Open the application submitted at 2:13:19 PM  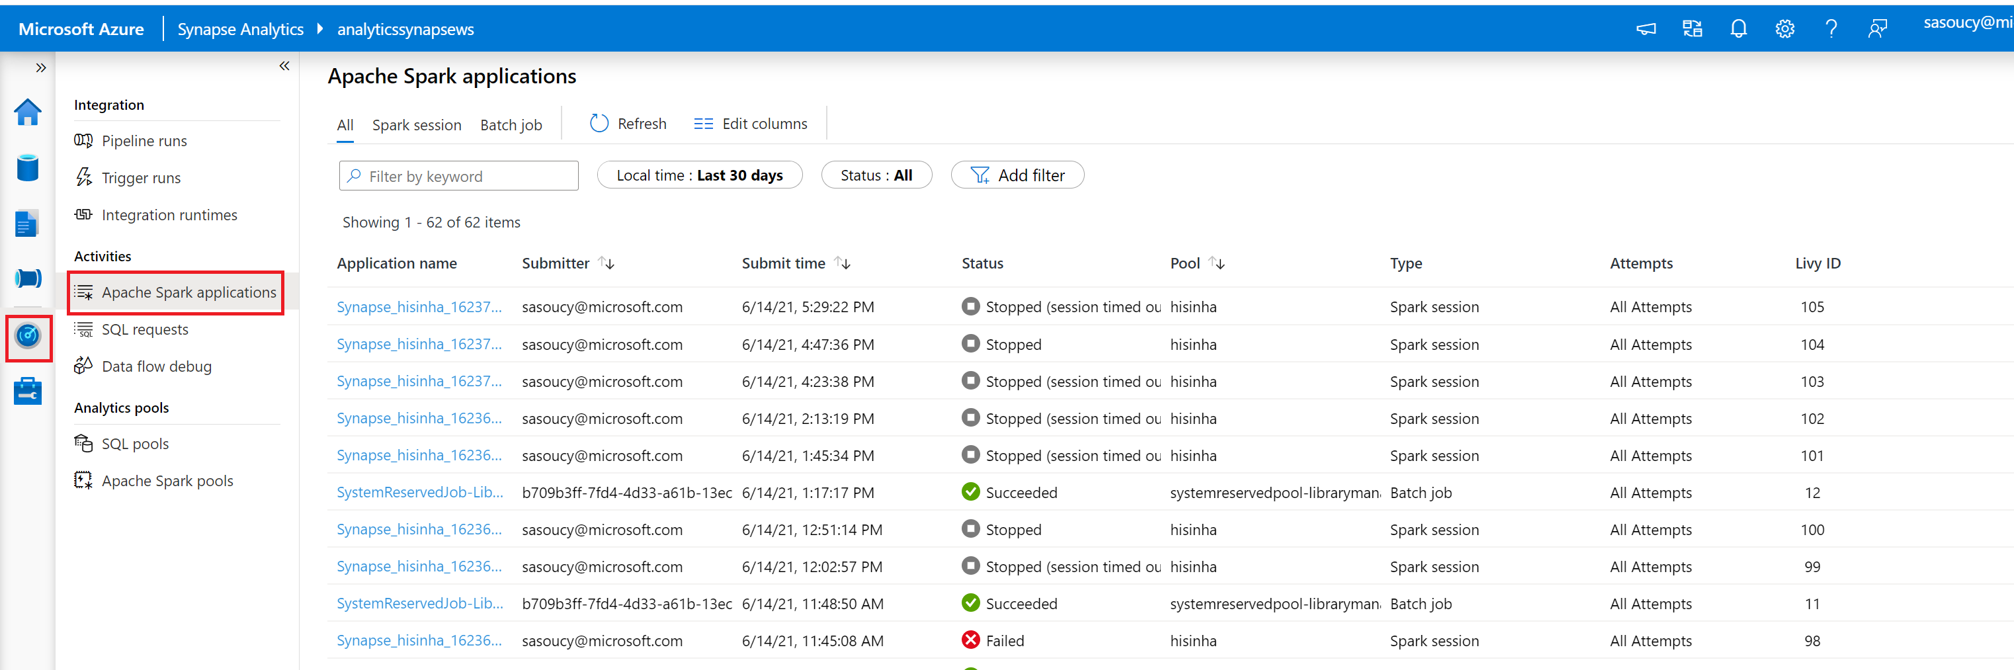tap(419, 418)
